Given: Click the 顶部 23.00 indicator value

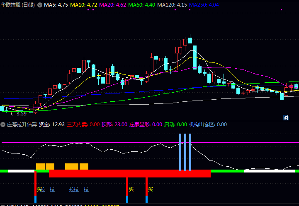Looking at the screenshot, I should click(114, 124).
